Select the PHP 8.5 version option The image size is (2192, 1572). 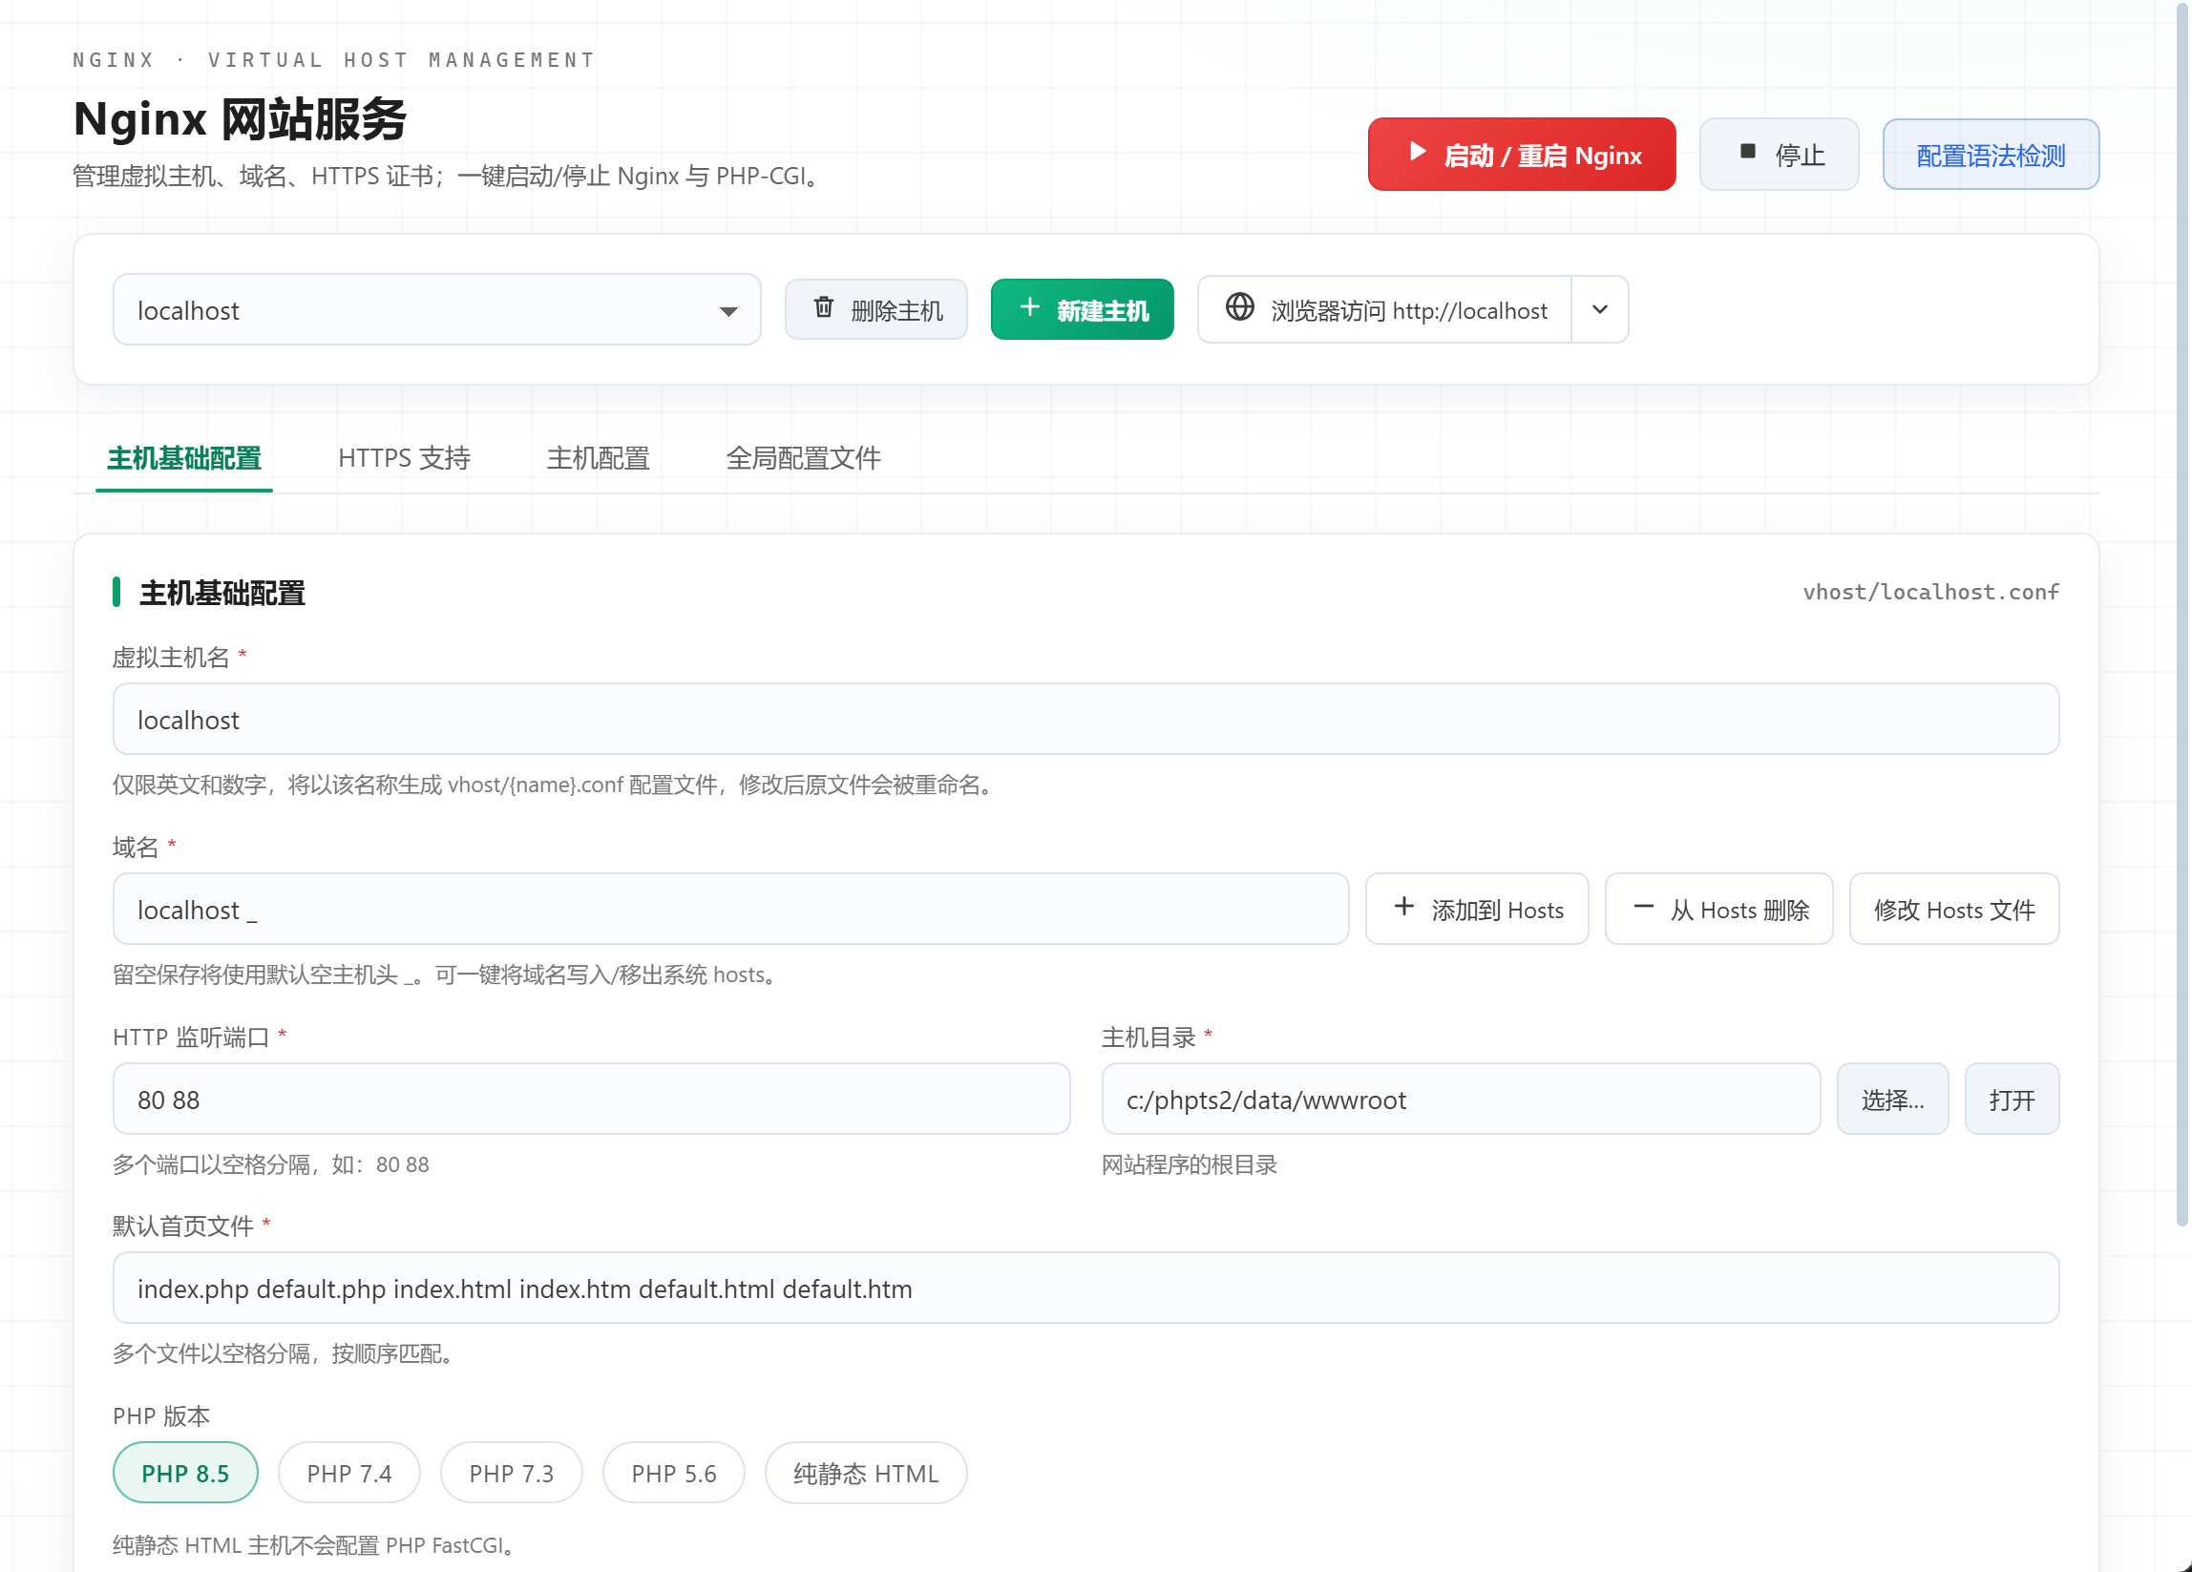(185, 1473)
